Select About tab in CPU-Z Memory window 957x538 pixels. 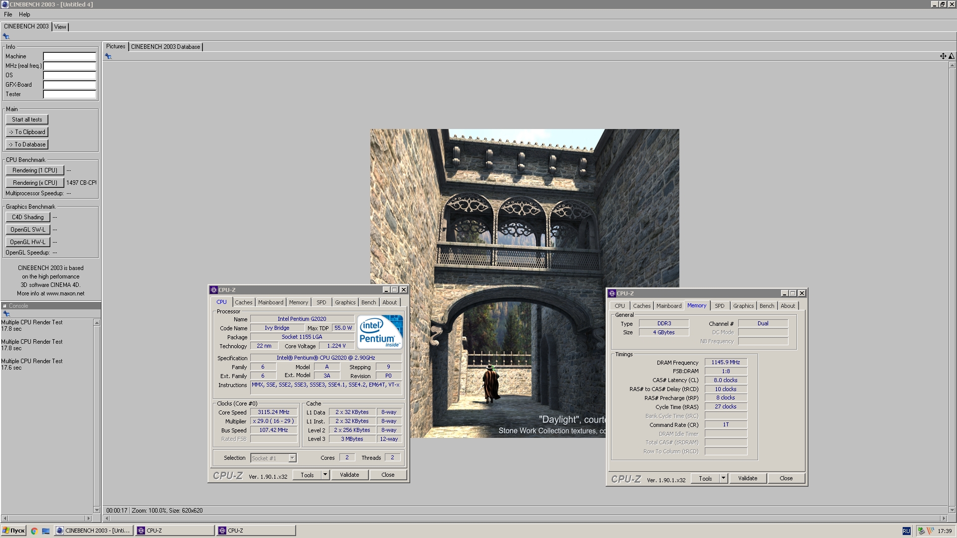click(x=788, y=306)
